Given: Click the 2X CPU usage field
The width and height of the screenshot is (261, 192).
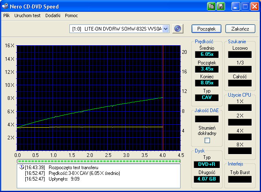Looking at the screenshot, I should point(240,122).
